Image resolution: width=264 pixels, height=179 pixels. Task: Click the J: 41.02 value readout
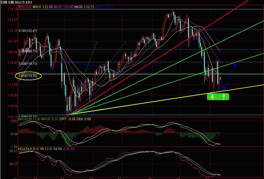pos(69,149)
